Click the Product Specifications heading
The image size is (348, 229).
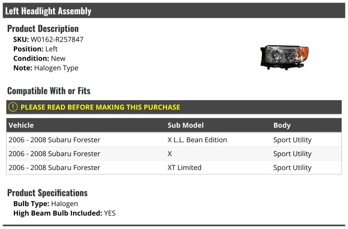tap(47, 193)
